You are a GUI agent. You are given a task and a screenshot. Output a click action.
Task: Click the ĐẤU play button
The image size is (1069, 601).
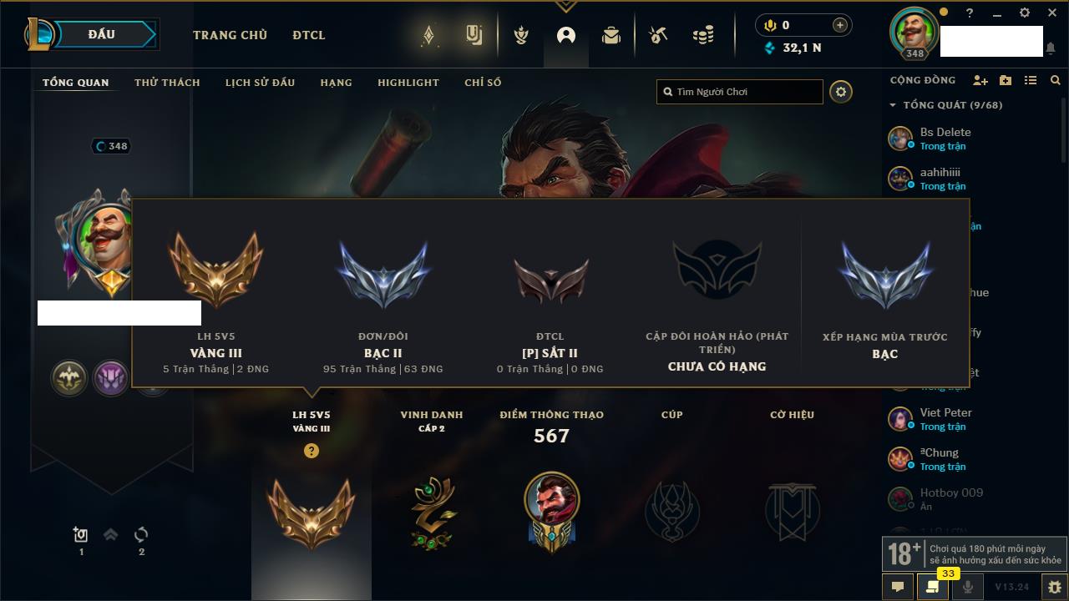pos(100,34)
